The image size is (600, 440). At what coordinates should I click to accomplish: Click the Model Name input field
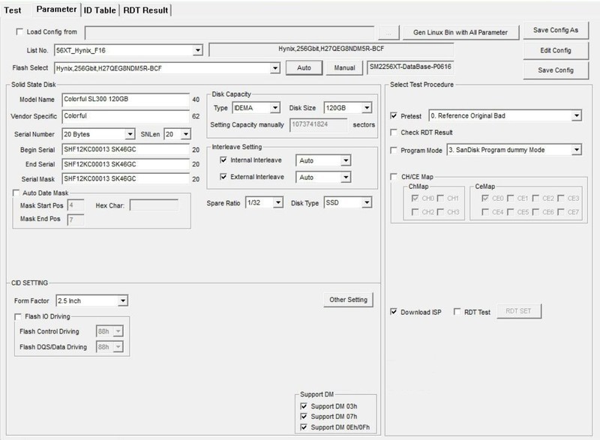point(125,100)
